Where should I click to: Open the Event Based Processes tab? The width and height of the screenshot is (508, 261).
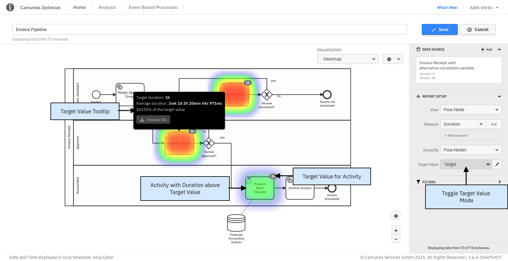click(153, 7)
